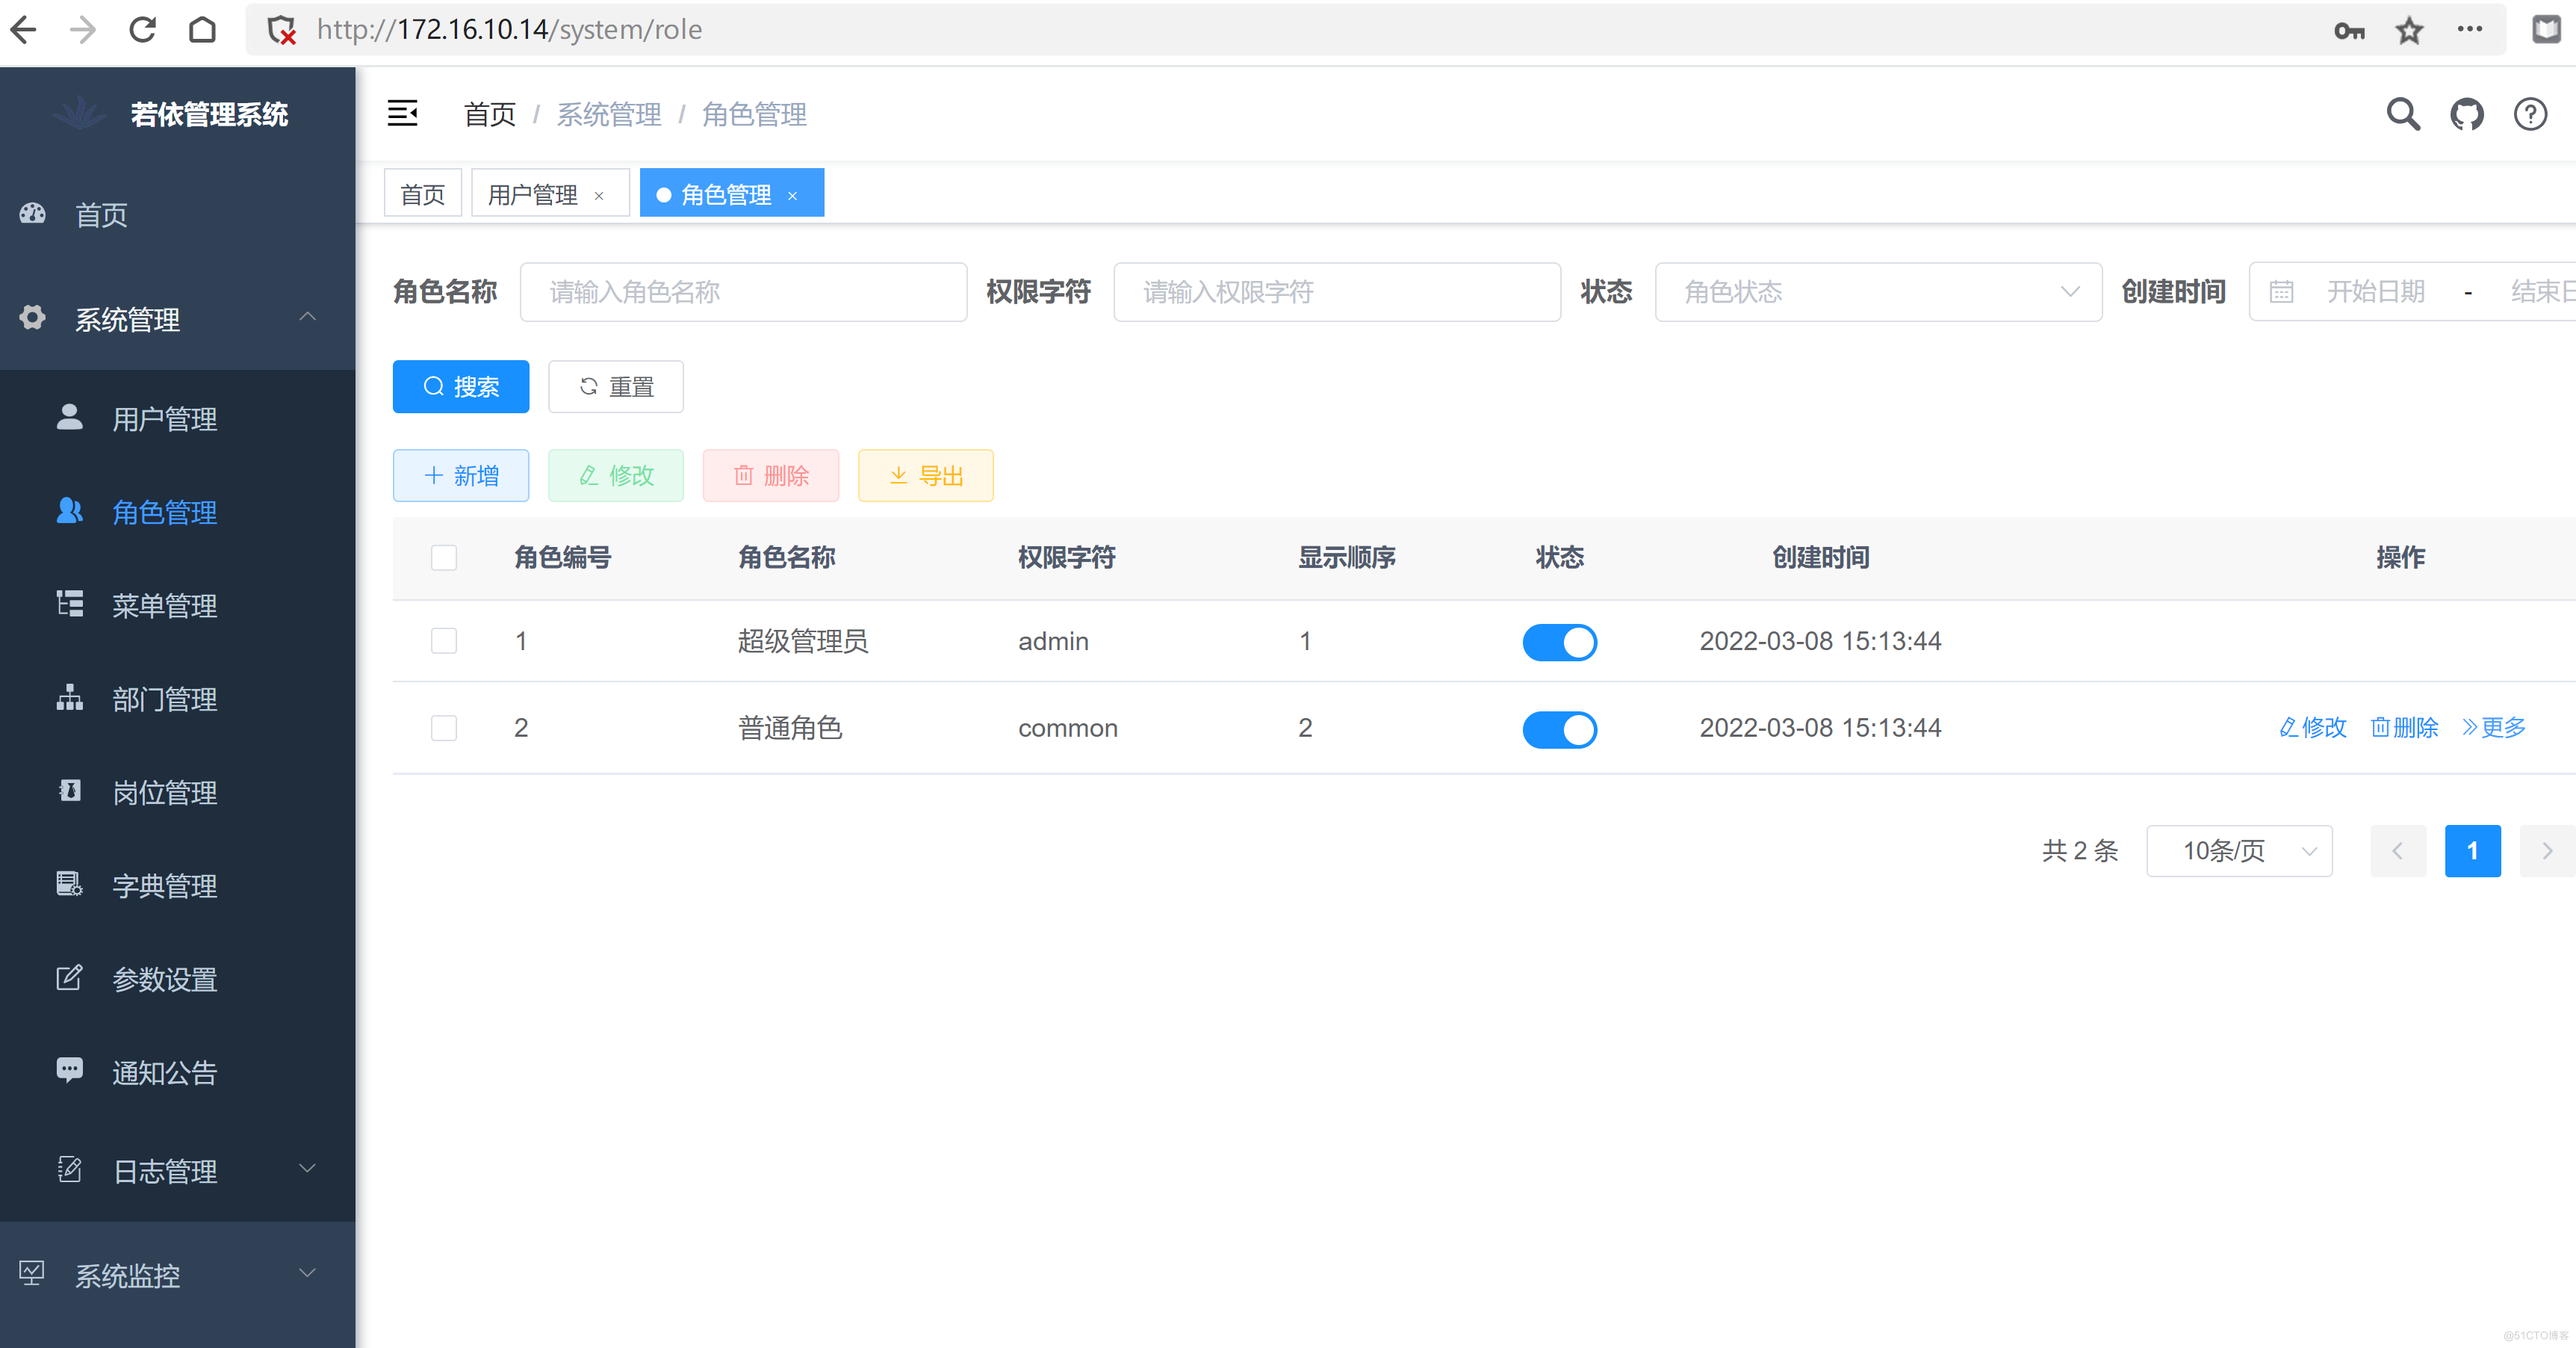Click the RuoYi logo in sidebar
The height and width of the screenshot is (1348, 2576).
pyautogui.click(x=80, y=113)
